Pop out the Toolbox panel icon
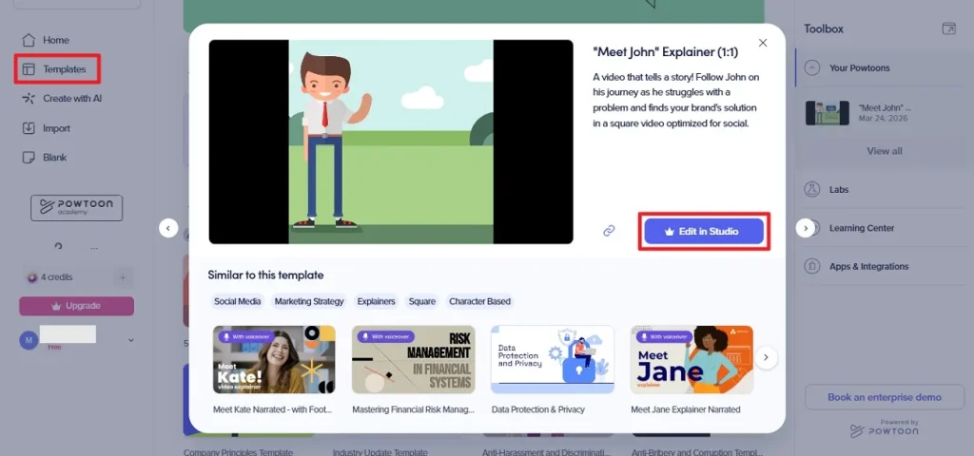This screenshot has height=456, width=974. tap(948, 28)
